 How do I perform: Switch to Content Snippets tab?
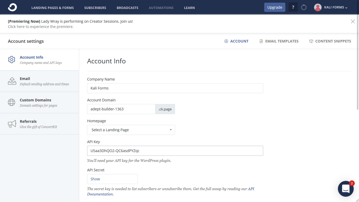point(333,41)
